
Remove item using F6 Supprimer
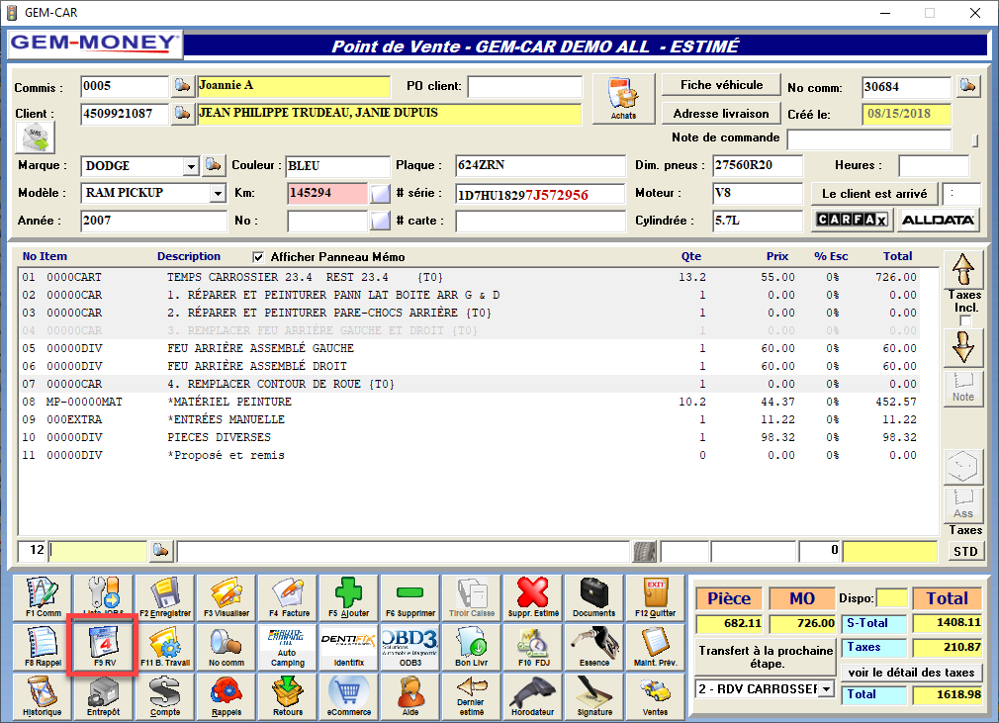410,597
